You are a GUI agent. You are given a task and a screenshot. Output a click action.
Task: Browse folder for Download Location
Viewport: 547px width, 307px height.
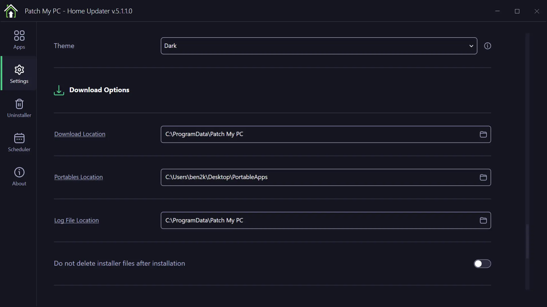483,134
